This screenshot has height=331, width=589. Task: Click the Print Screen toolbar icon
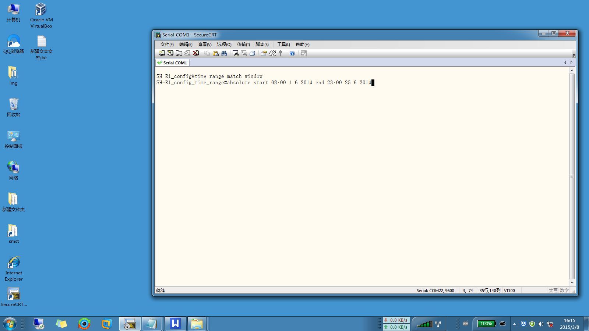[236, 53]
